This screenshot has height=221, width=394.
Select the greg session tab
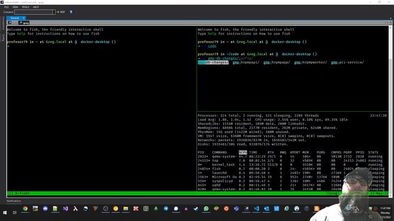(x=25, y=23)
